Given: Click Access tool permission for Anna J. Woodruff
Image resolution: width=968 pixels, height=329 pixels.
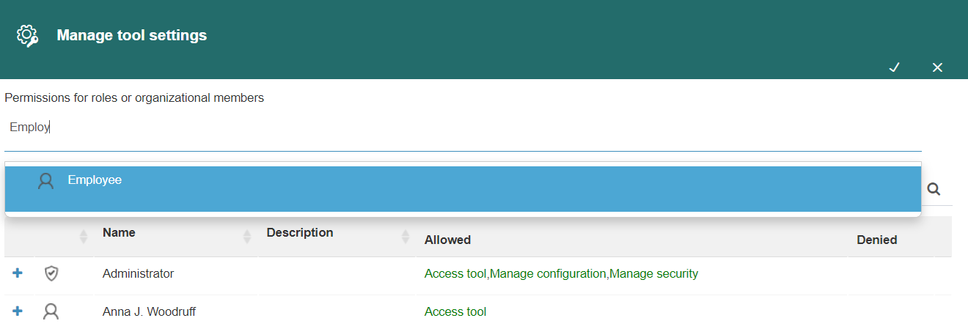Looking at the screenshot, I should pos(455,311).
